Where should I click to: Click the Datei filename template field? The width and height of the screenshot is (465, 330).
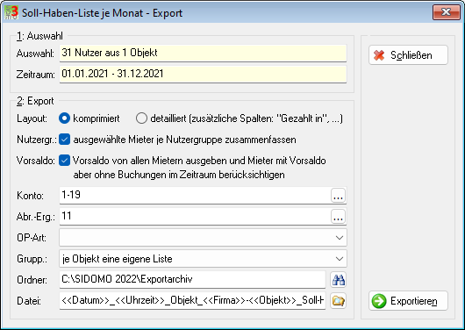192,301
